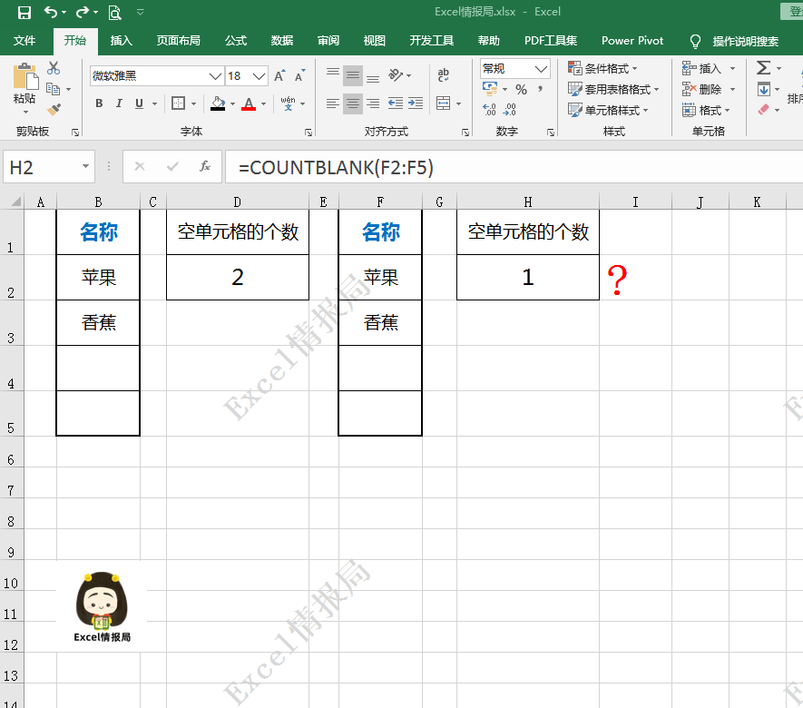Switch to the 公式 tab
The height and width of the screenshot is (708, 803).
click(236, 41)
